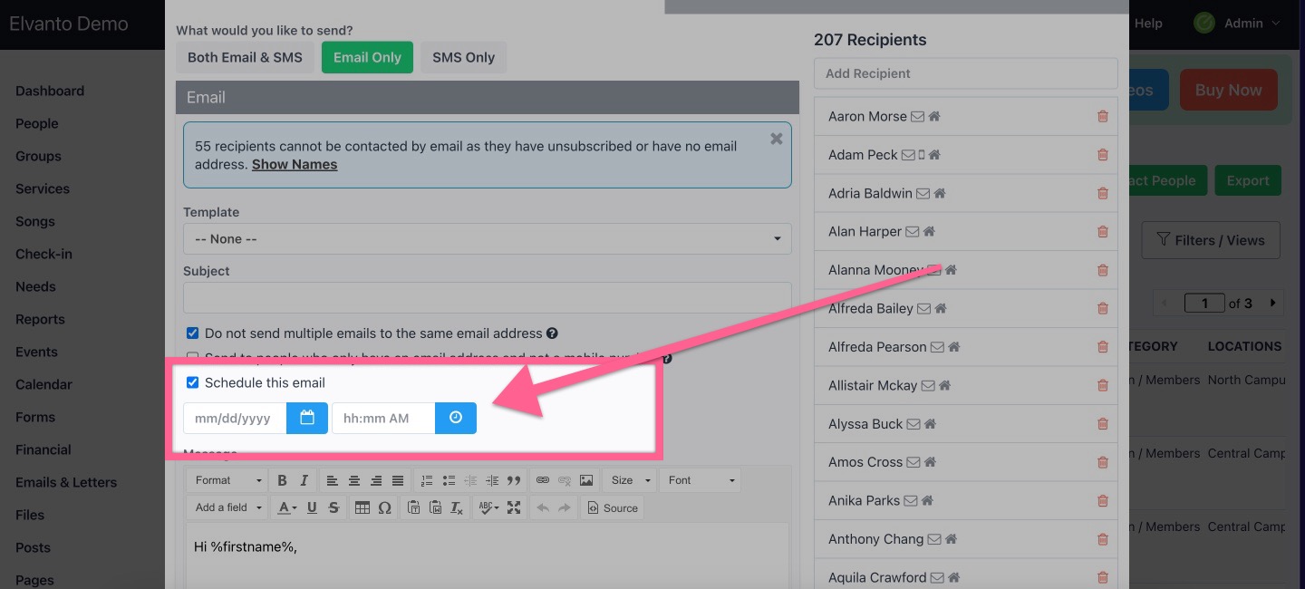Open the Add a field dropdown
The image size is (1305, 589).
pos(227,507)
